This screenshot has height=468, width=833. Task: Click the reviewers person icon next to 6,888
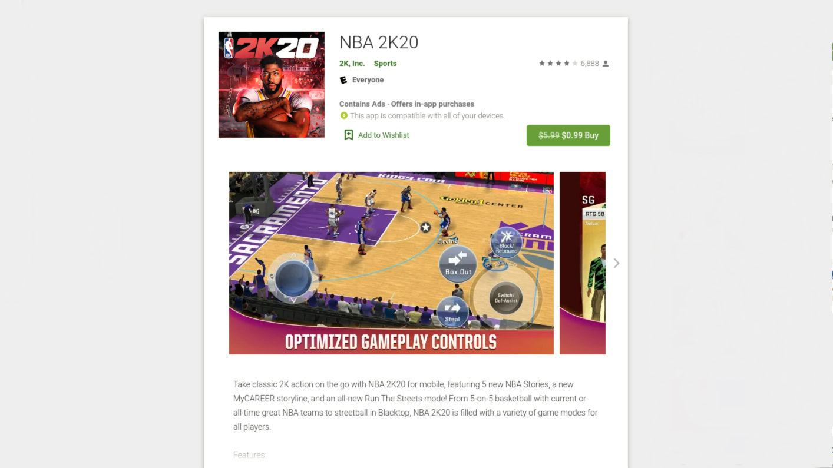[x=606, y=64]
